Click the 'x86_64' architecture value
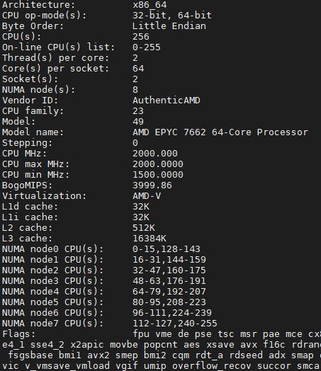The image size is (321, 371). (150, 5)
